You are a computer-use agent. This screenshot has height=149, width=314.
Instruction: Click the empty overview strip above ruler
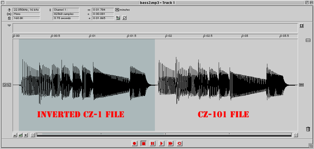155,28
